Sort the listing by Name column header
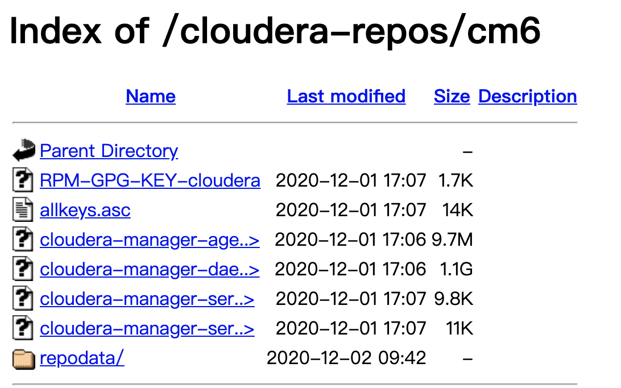This screenshot has width=621, height=388. pyautogui.click(x=151, y=96)
